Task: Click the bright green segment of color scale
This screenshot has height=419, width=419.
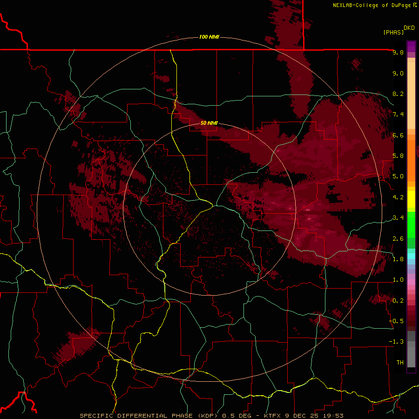Action: click(411, 224)
